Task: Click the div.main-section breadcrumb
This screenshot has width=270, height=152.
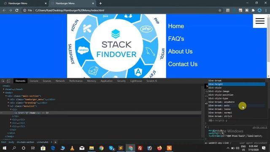Action: click(x=25, y=142)
